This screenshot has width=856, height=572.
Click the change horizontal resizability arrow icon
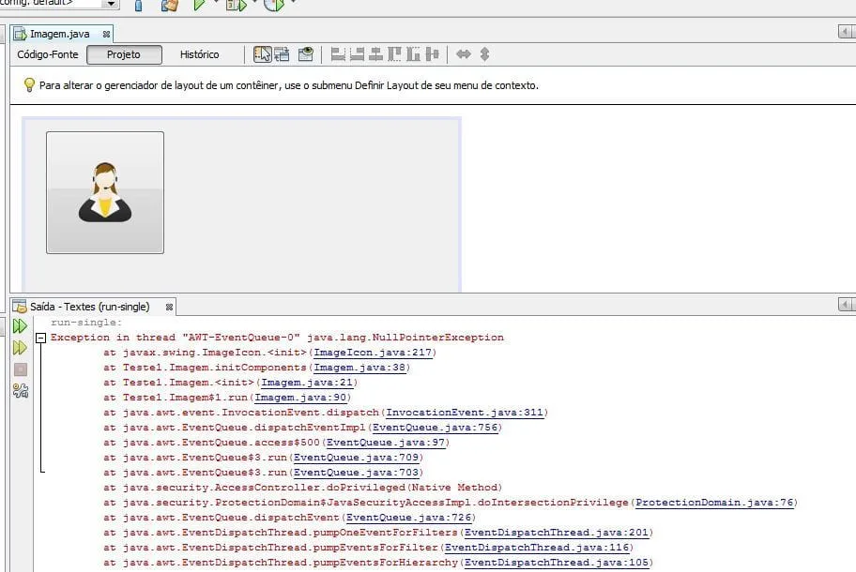point(463,54)
